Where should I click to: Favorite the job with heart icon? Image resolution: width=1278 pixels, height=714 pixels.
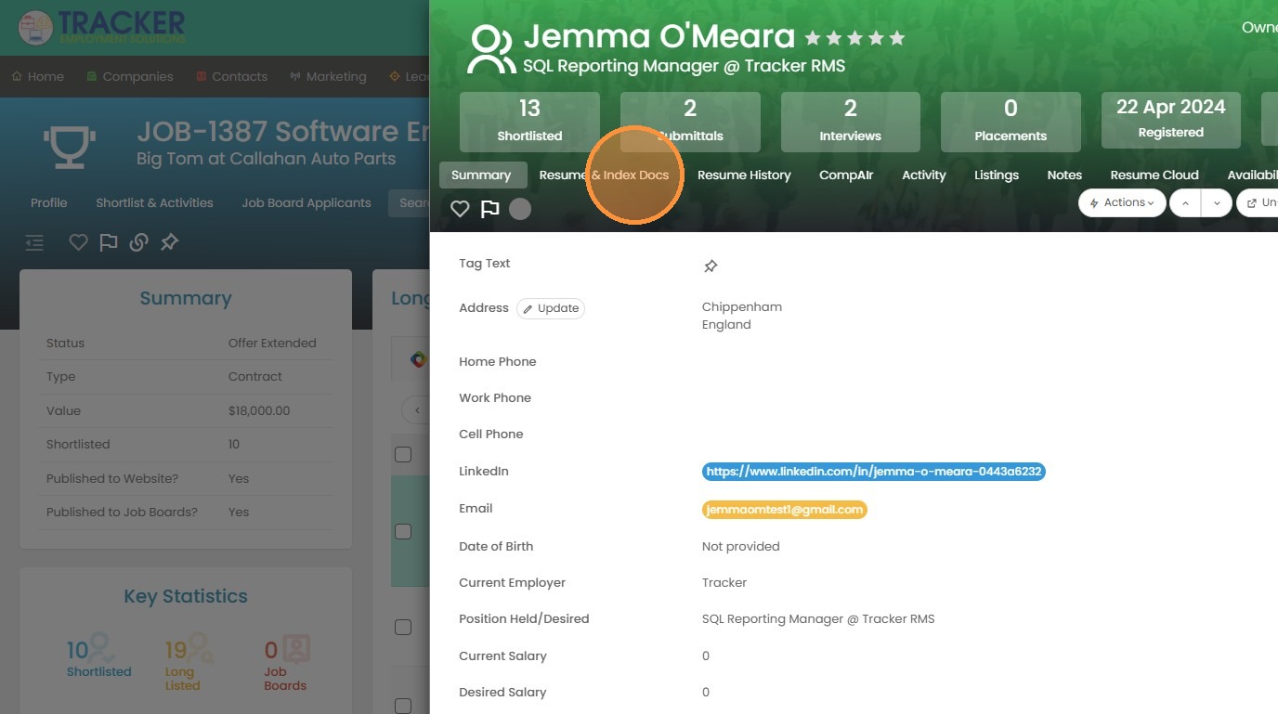(x=79, y=242)
